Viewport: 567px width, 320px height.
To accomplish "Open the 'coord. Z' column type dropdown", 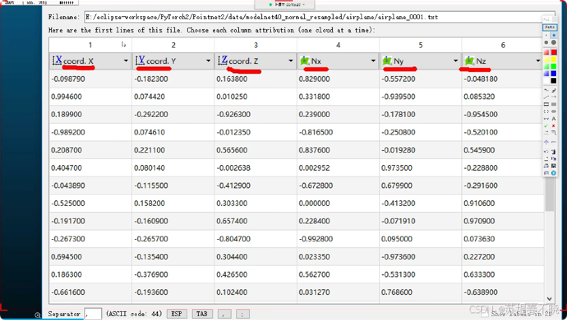I will 291,60.
